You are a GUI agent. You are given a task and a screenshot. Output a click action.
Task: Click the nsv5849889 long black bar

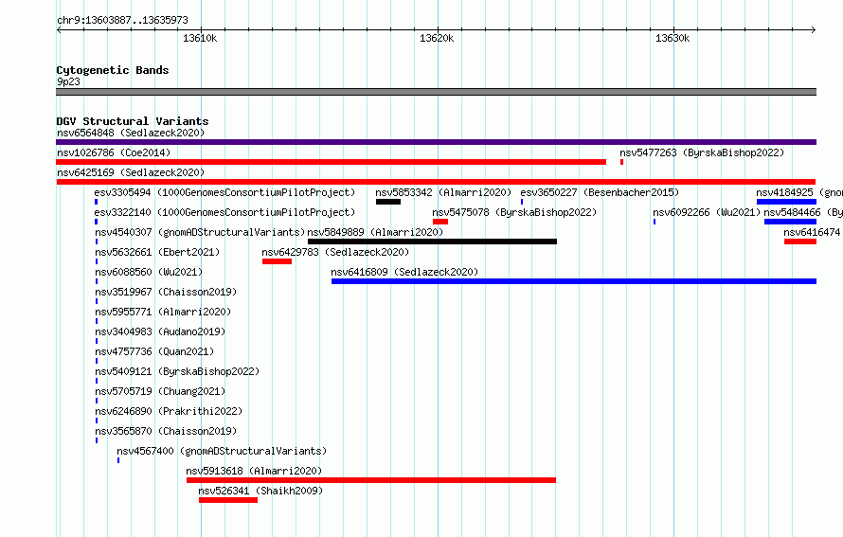coord(432,242)
